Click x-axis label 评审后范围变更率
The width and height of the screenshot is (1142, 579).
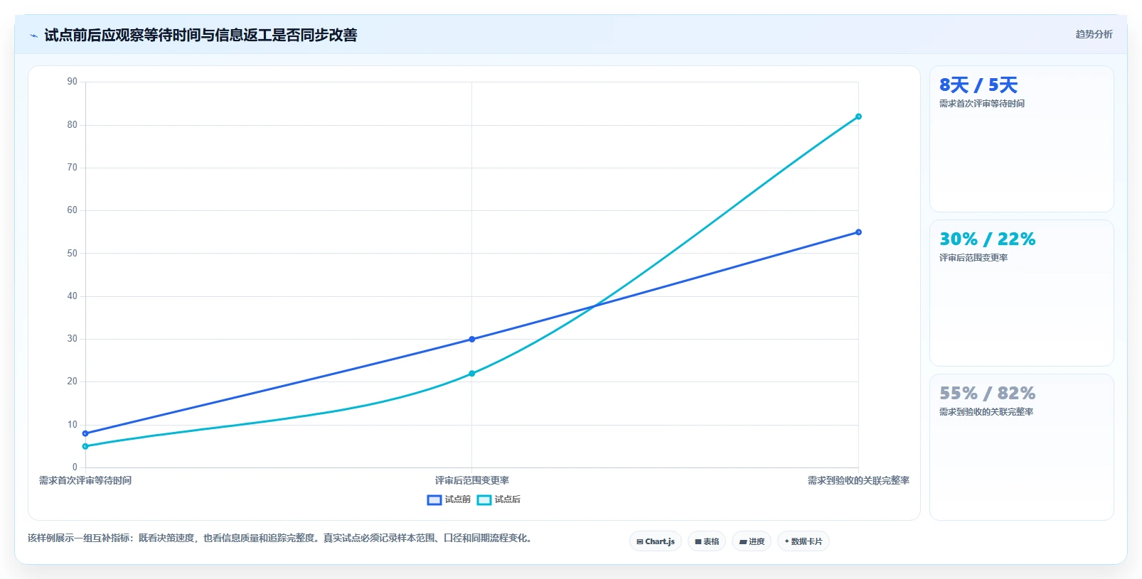[x=472, y=481]
